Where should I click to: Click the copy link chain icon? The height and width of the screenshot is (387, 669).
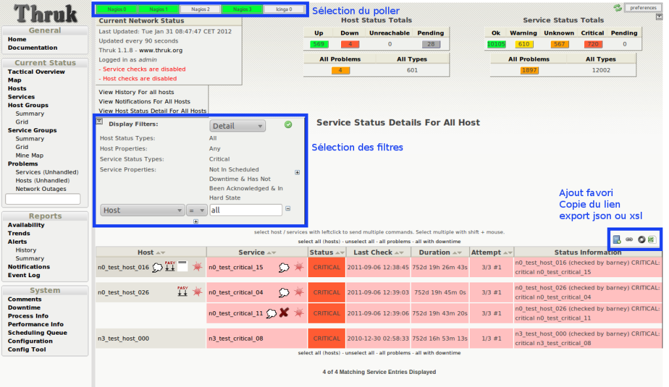629,240
